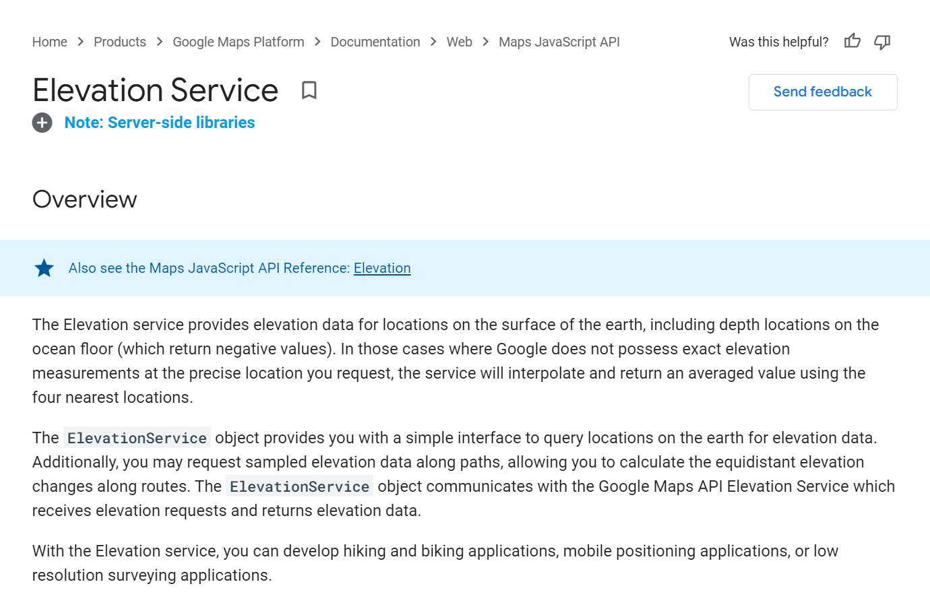Screen dimensions: 930x611
Task: Navigate to Home via breadcrumb
Action: coord(49,42)
